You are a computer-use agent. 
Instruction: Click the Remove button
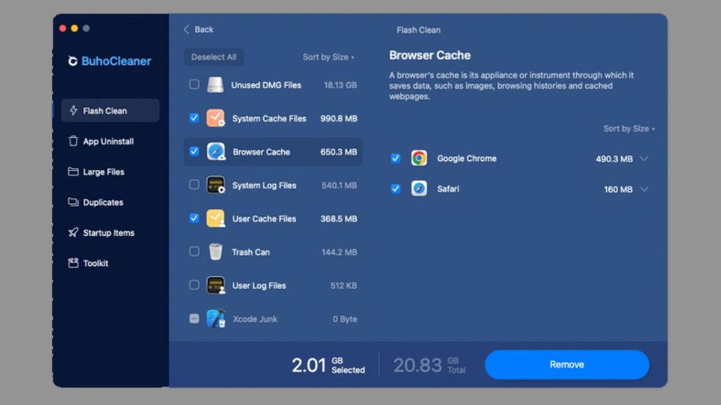568,364
